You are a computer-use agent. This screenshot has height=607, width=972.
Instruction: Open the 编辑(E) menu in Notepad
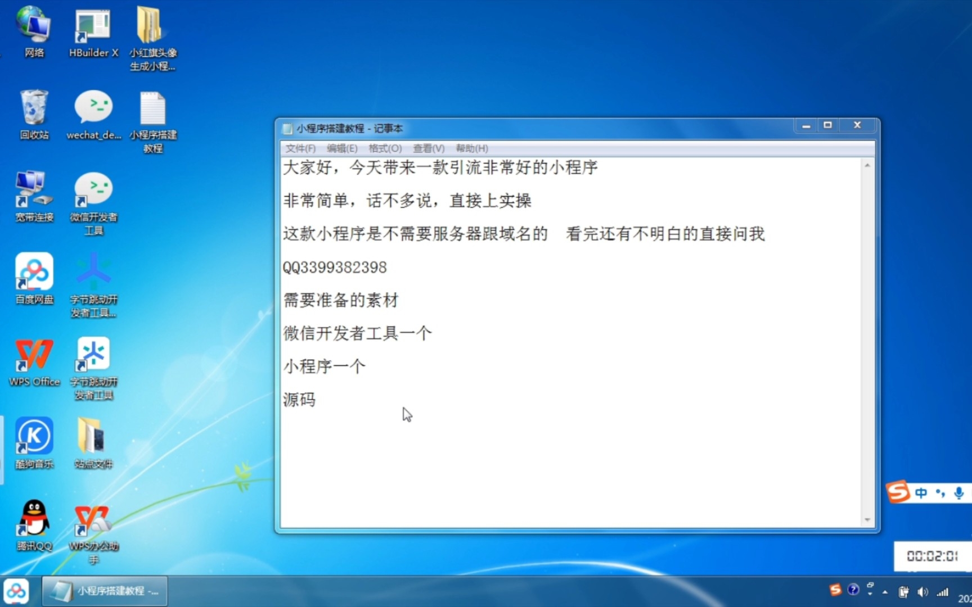pos(342,148)
